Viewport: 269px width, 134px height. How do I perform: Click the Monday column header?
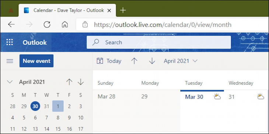150,83
